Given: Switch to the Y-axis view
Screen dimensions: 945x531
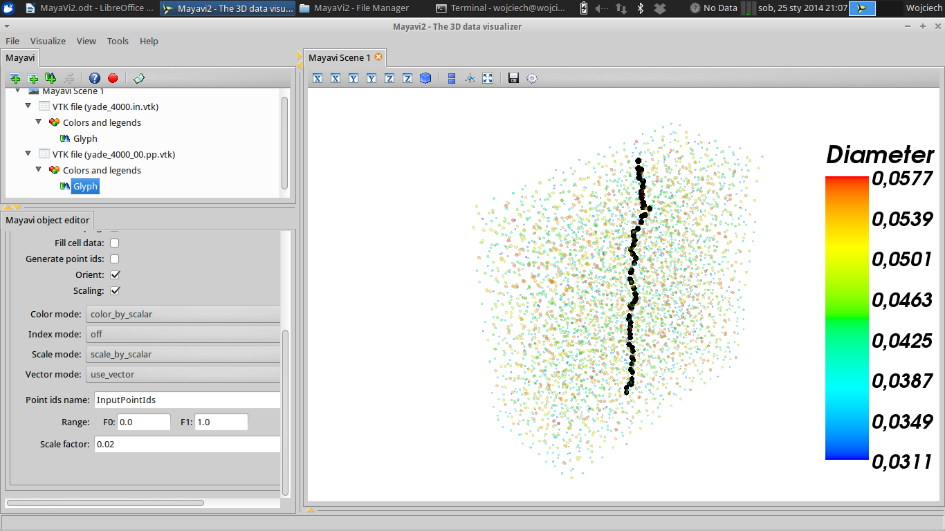Looking at the screenshot, I should point(354,78).
